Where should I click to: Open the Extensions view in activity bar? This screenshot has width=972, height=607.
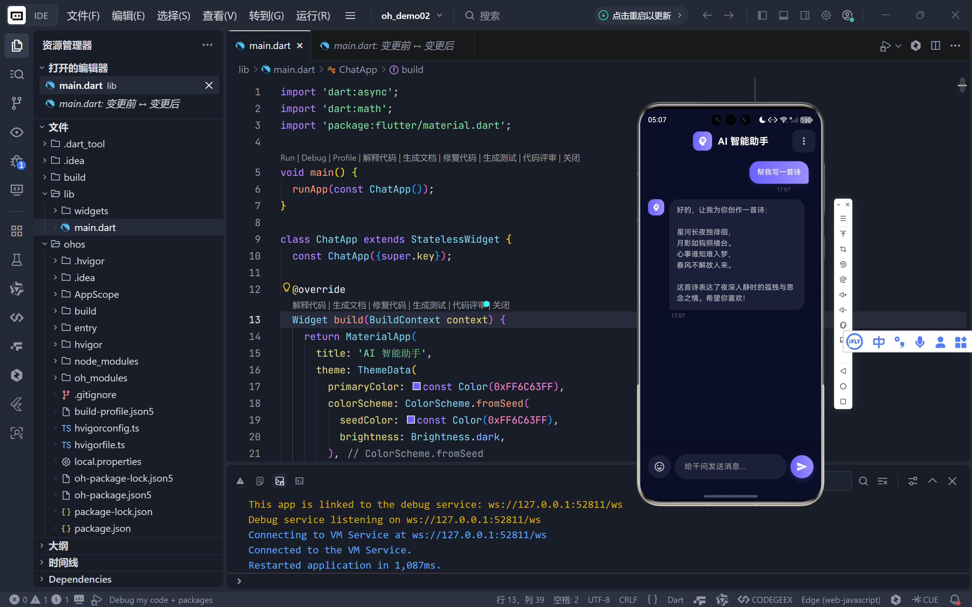(16, 231)
